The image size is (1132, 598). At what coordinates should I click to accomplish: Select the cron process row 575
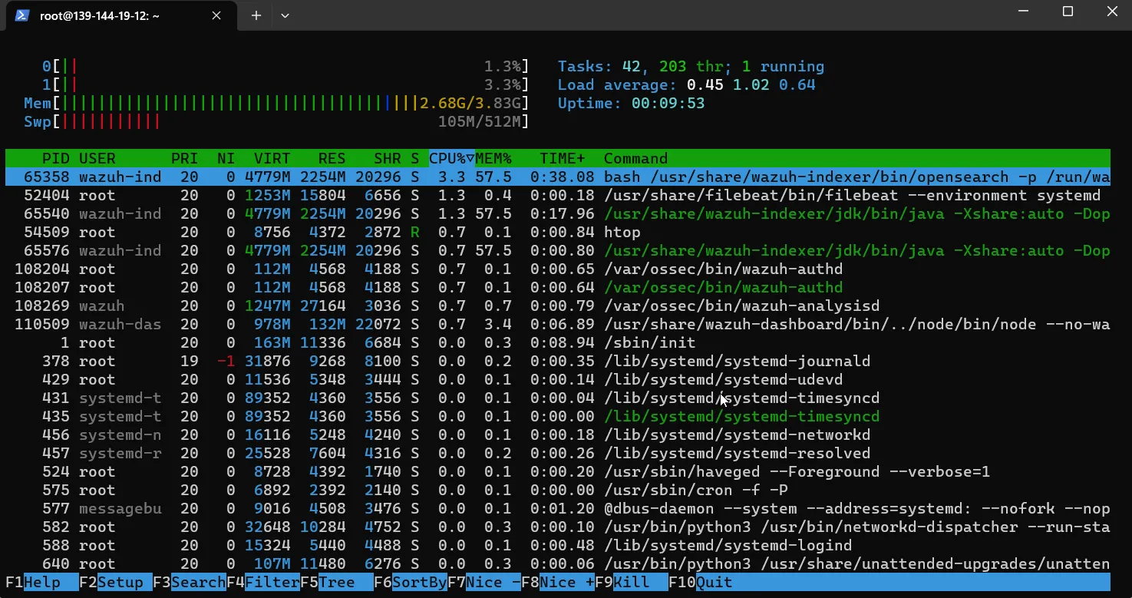pos(558,490)
